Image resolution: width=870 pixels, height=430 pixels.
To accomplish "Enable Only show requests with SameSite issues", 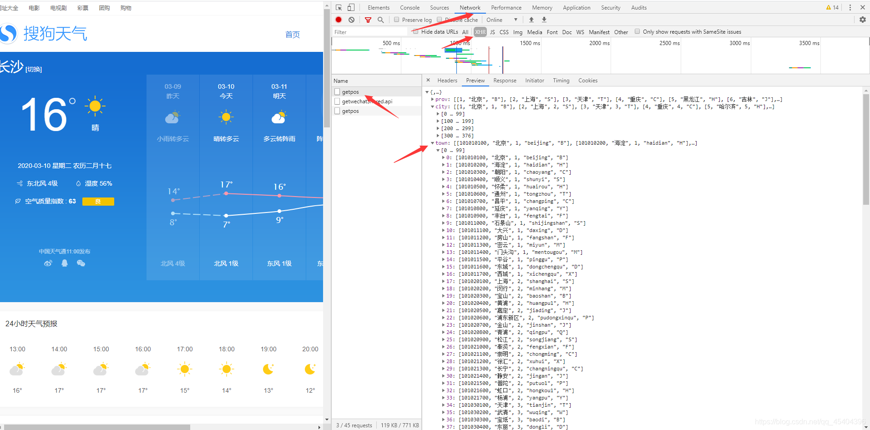I will click(x=637, y=31).
